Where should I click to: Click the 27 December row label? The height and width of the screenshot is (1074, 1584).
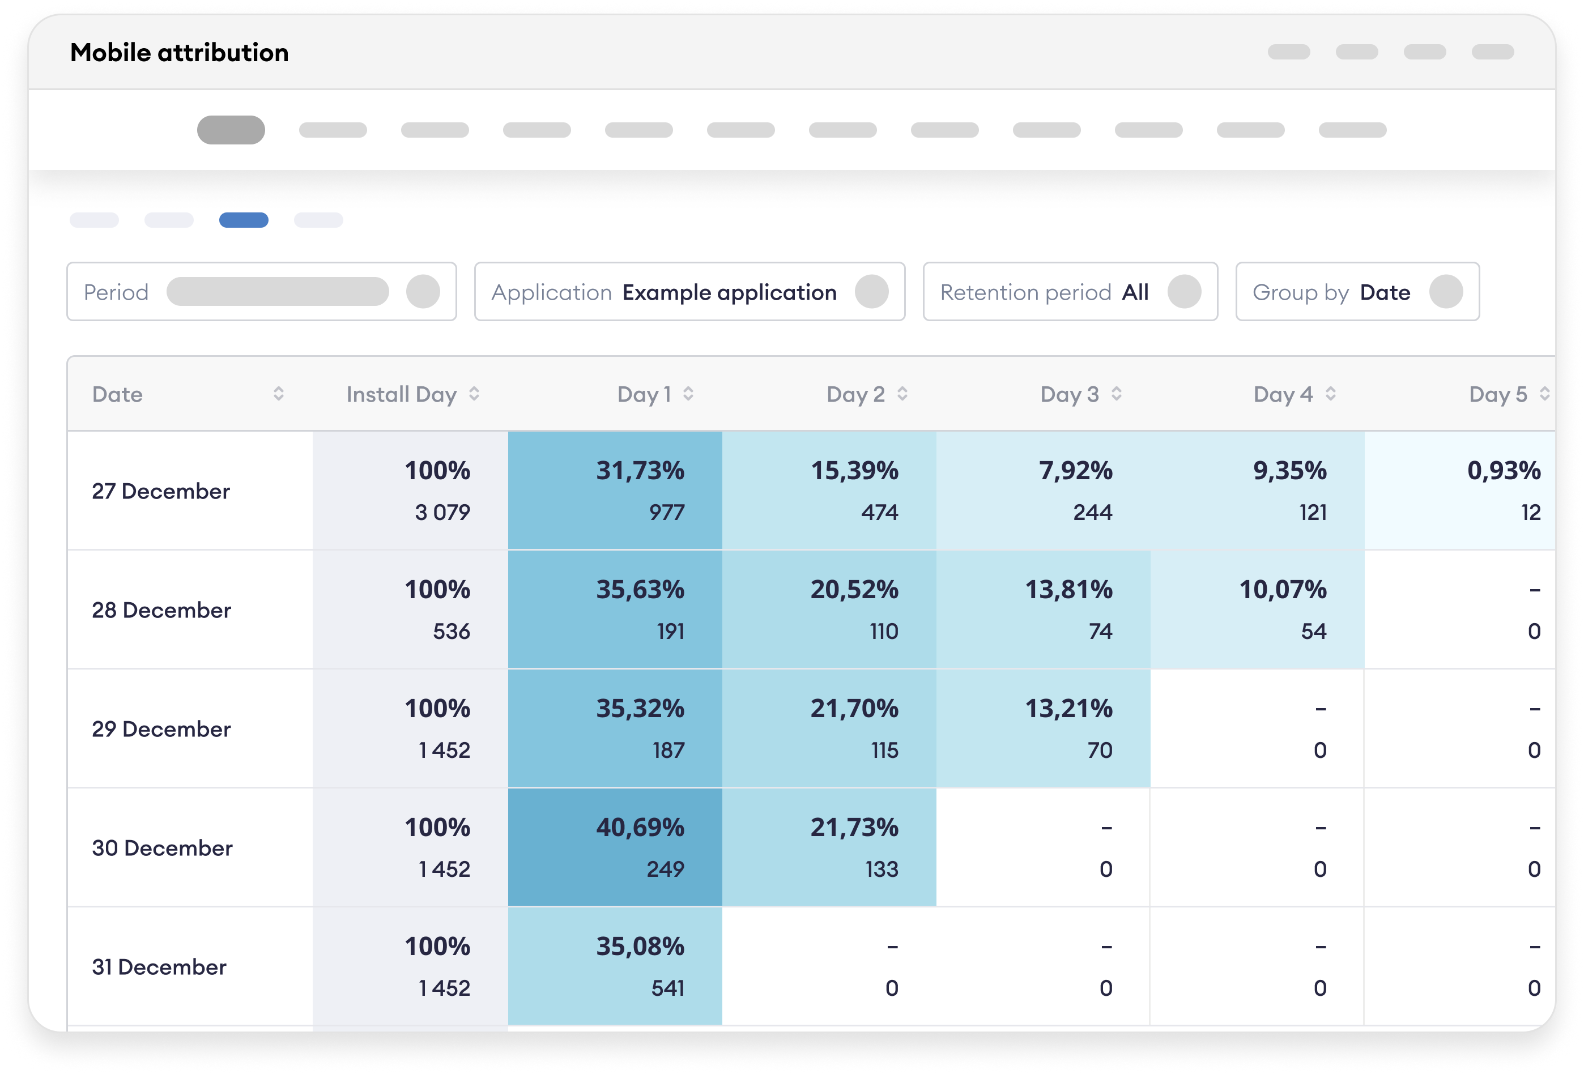(x=161, y=491)
